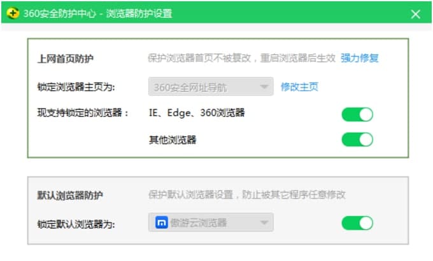Screen dimensions: 433x261
Task: Click the 修改主页 link
Action: 300,87
